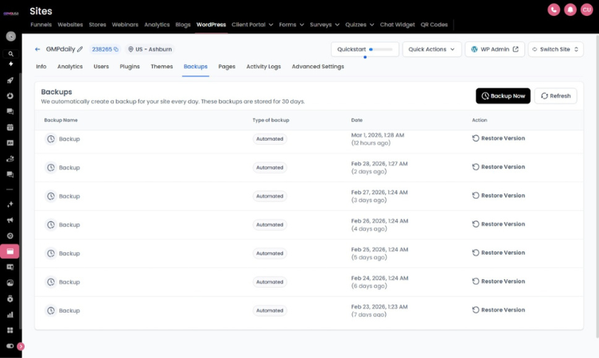Click the Backup Now button
Screen dimensions: 599x358
(503, 95)
